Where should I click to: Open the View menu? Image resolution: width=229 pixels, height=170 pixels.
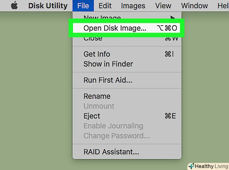click(163, 6)
